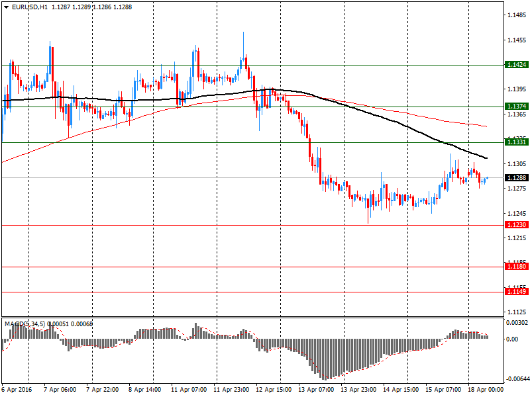The image size is (530, 397).
Task: Click the 1.1215 price axis value
Action: coord(517,238)
